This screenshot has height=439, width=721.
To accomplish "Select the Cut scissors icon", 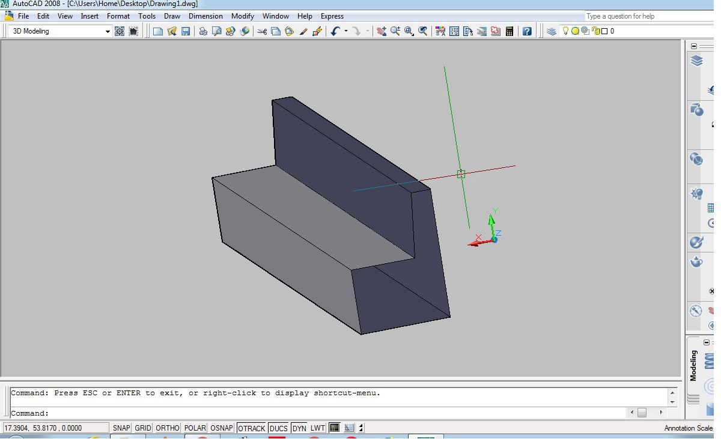I will coord(262,31).
